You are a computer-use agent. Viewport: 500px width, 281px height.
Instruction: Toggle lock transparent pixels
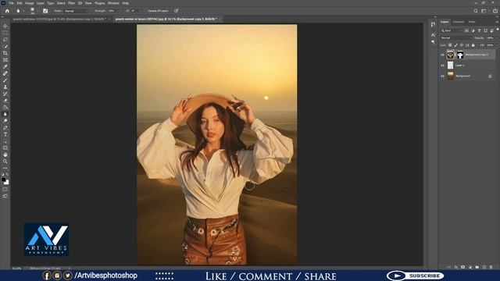click(450, 45)
